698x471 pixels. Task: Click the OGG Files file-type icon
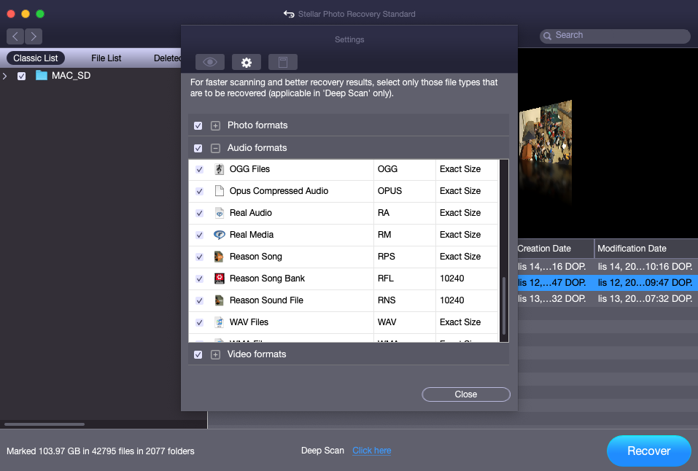pyautogui.click(x=219, y=169)
